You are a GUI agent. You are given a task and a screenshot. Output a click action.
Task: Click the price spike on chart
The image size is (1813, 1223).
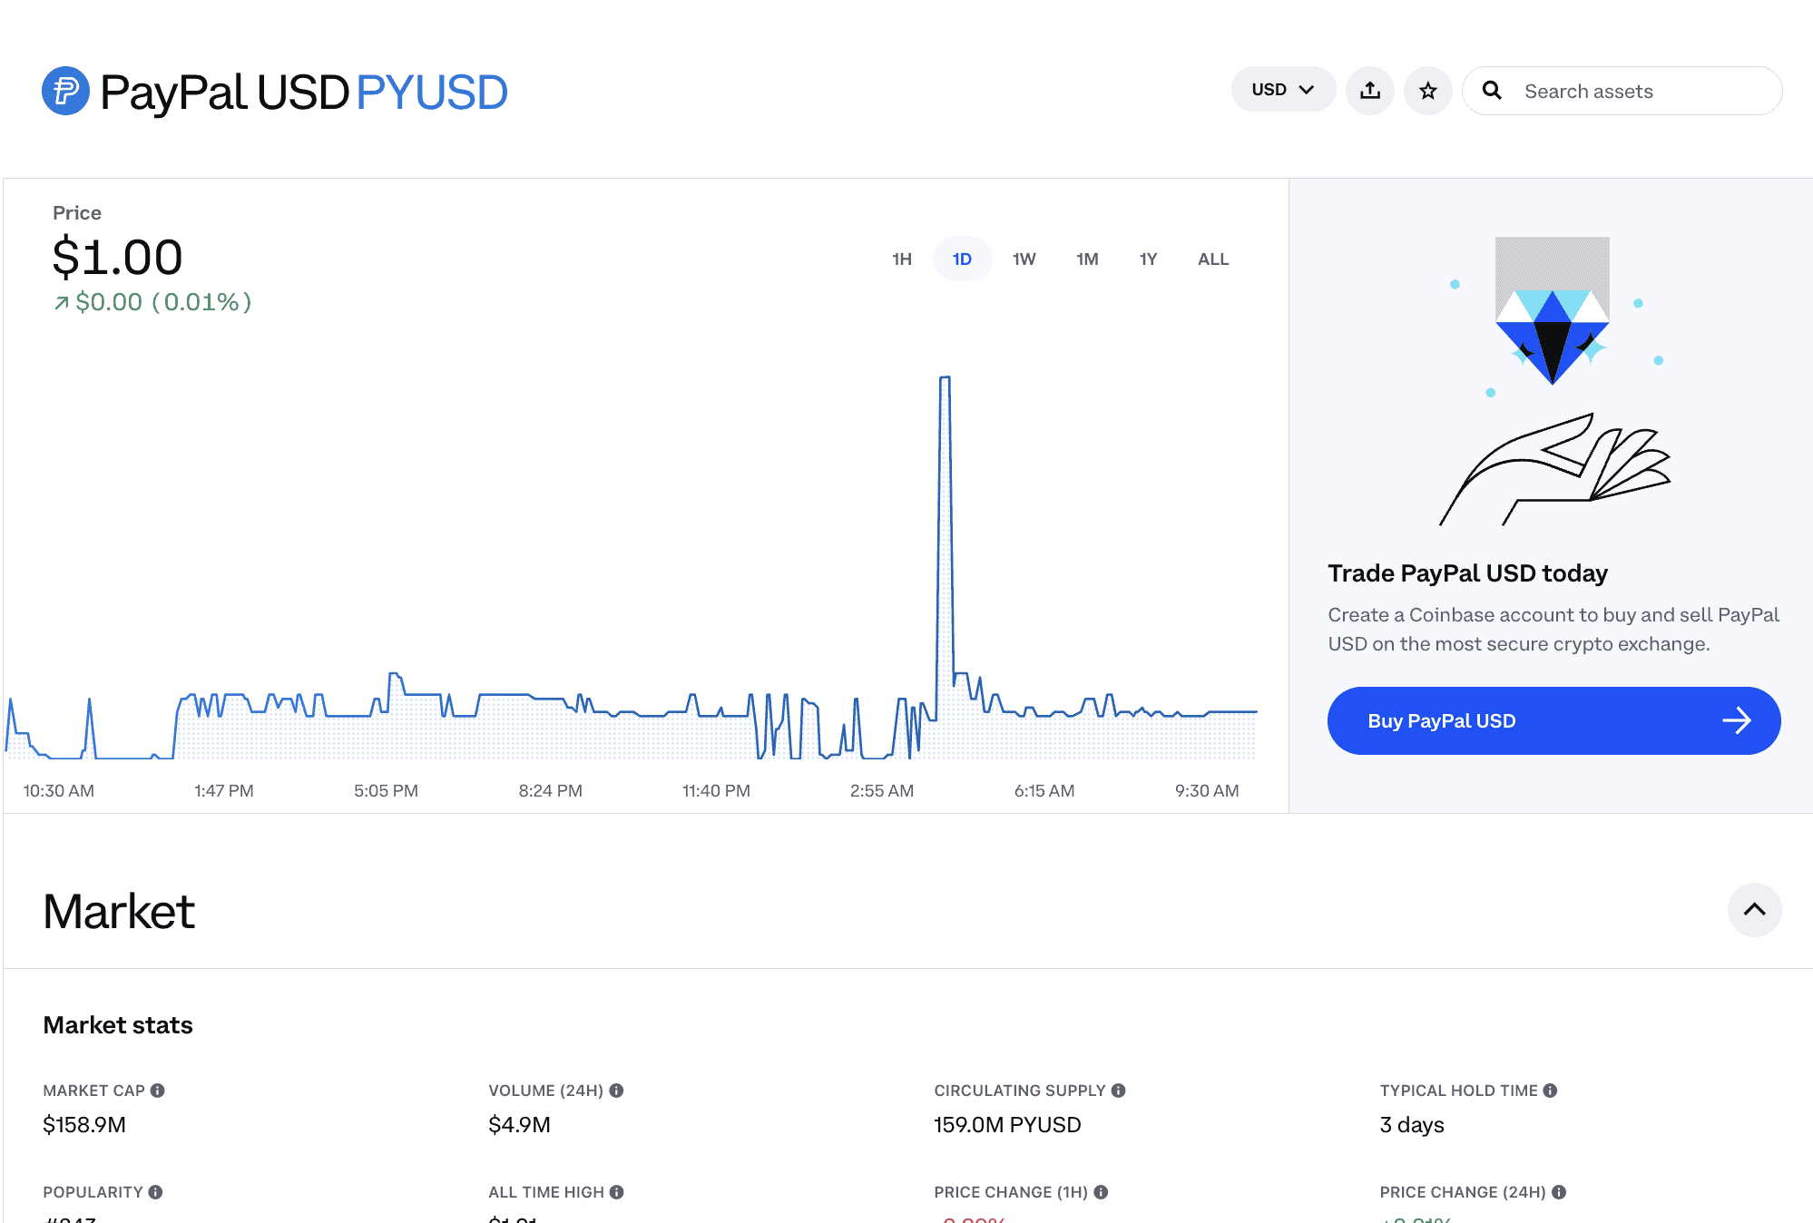click(x=945, y=379)
